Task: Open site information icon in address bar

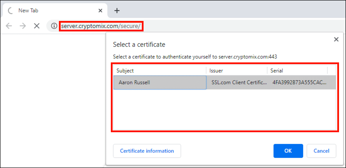Action: pyautogui.click(x=54, y=26)
